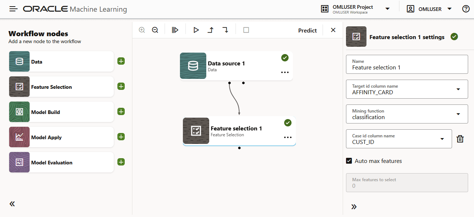
Task: Zoom out on the workflow canvas
Action: click(x=155, y=30)
